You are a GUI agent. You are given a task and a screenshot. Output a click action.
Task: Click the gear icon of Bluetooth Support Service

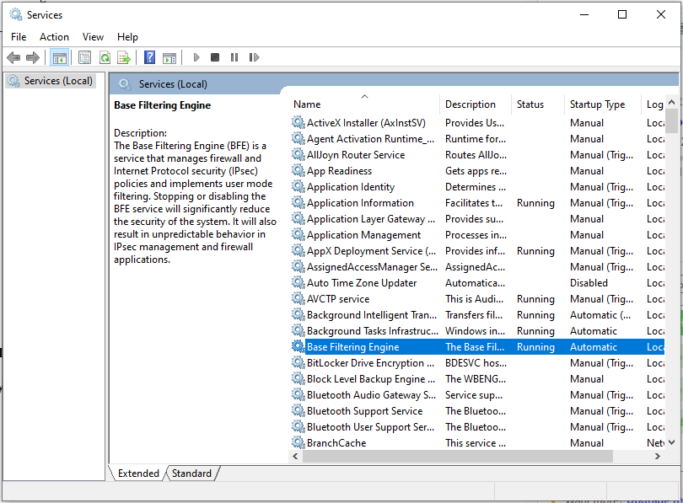point(298,411)
